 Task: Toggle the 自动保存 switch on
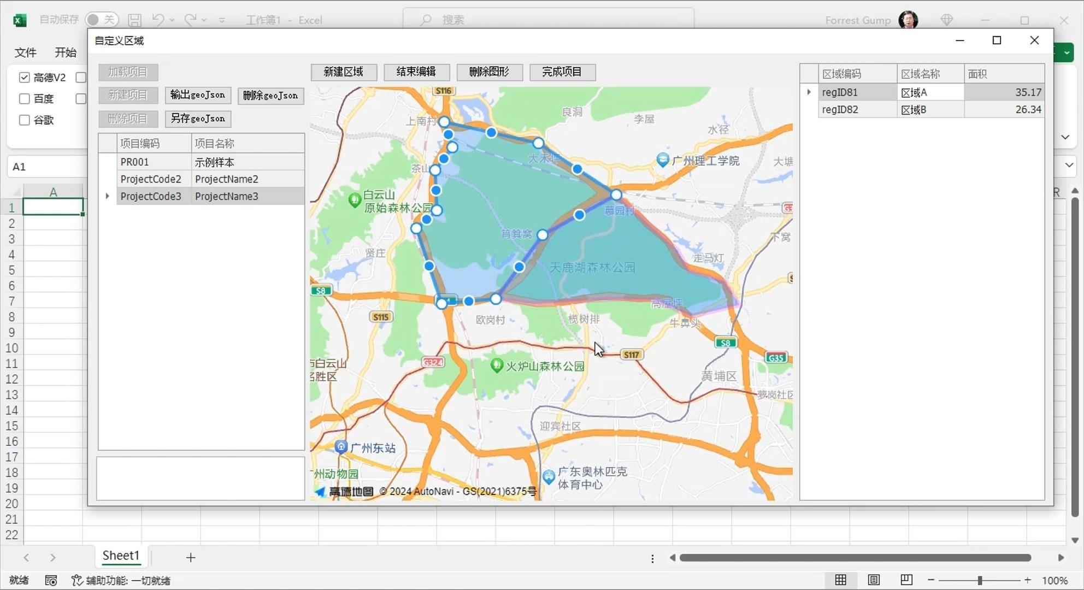tap(102, 19)
